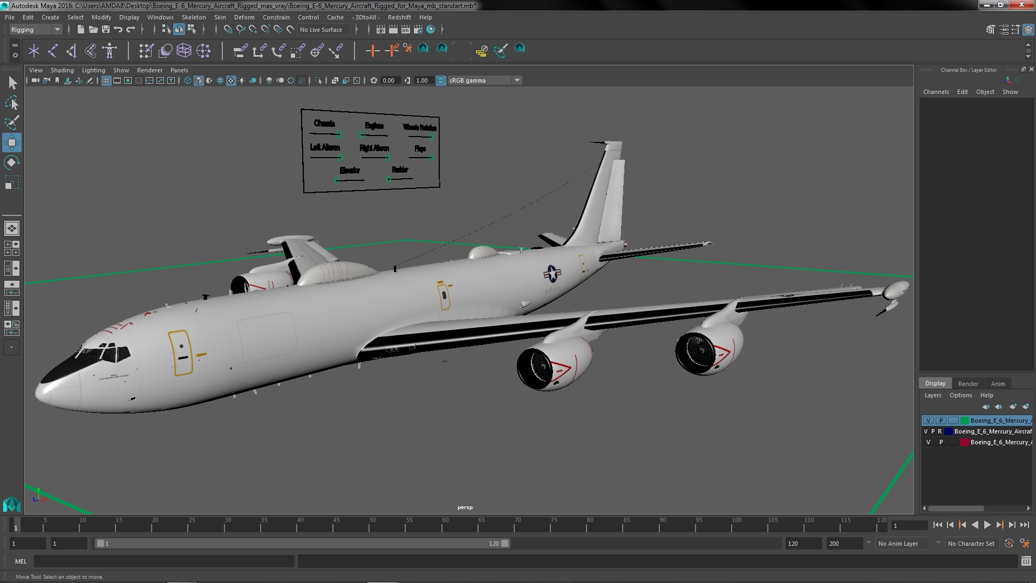Viewport: 1036px width, 583px height.
Task: Open Render Settings clapperboard gear icon
Action: (418, 30)
